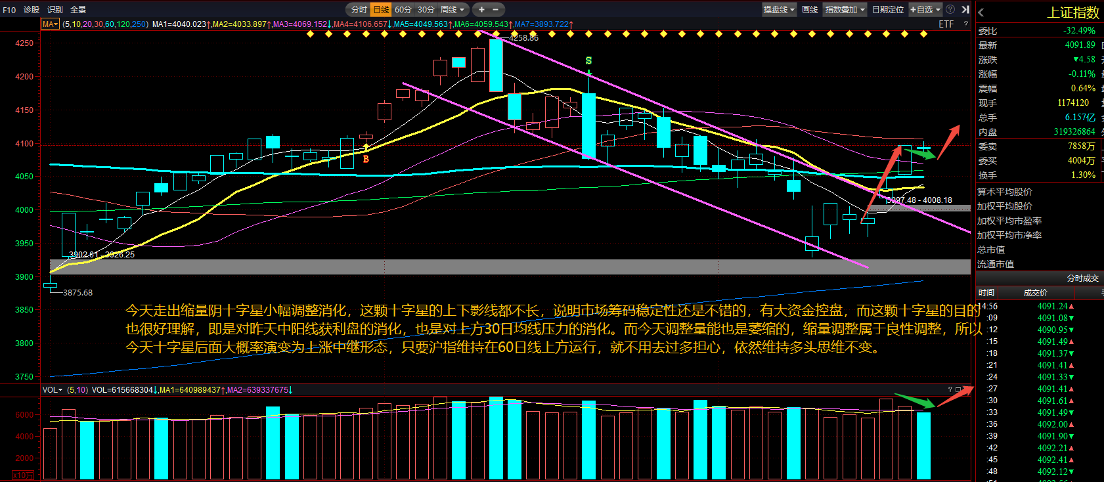This screenshot has height=482, width=1104.
Task: Click the MA7=3893.722 indicator value
Action: click(x=541, y=24)
